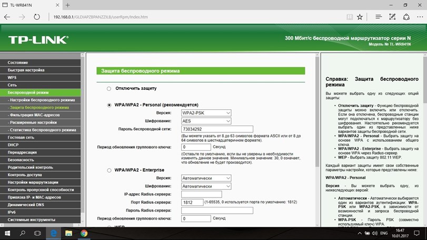
Task: Open Динамический DNS menu item
Action: [41, 205]
